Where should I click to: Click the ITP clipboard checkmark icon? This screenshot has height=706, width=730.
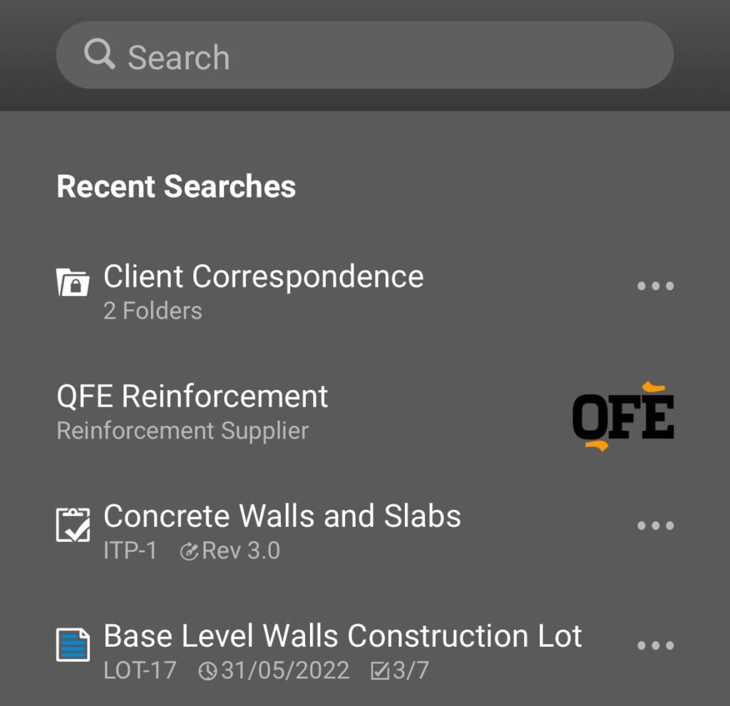click(73, 525)
